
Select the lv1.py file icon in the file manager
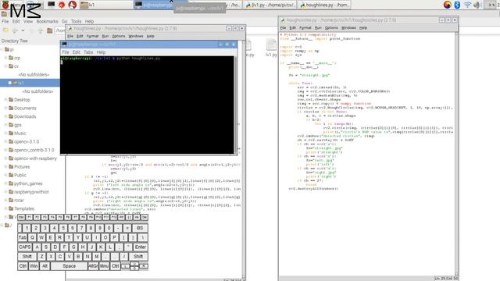(x=271, y=48)
